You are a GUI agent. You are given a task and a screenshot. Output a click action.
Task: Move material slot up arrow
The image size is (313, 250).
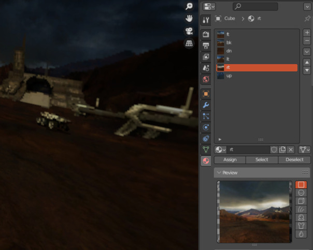(307, 63)
